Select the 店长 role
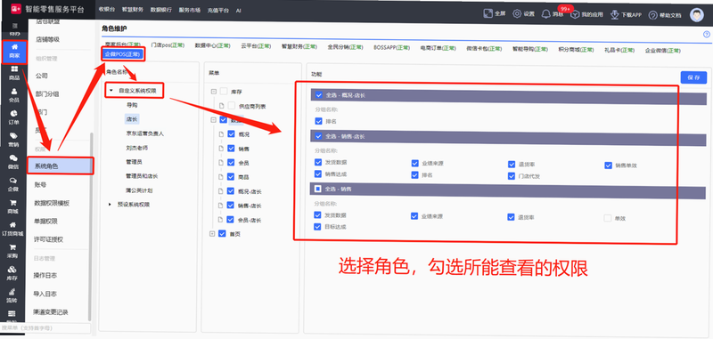 coord(132,119)
